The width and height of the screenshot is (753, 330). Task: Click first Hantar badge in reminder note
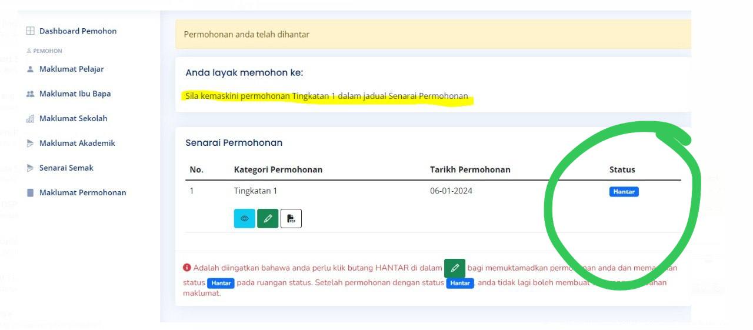221,283
